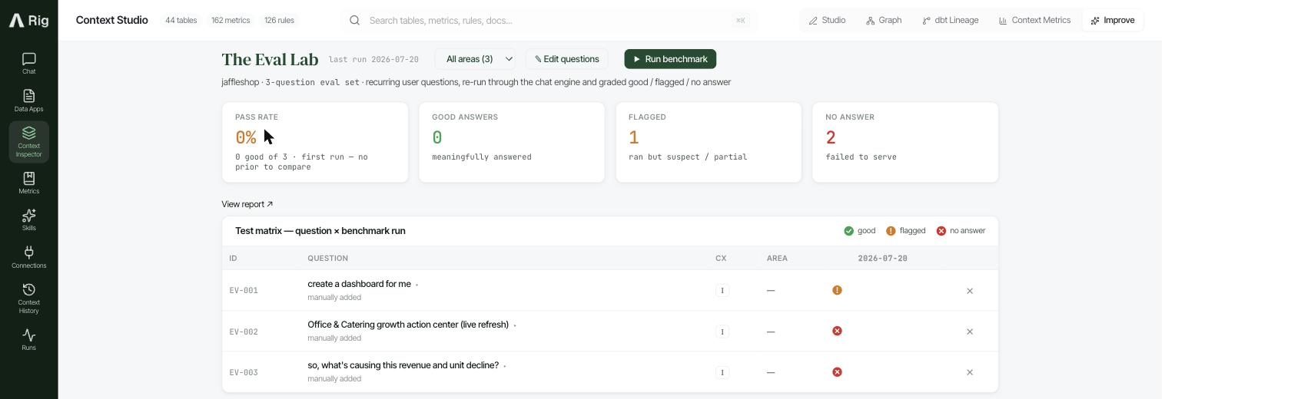Click no-answer status icon for EV-002
Viewport: 1291px width, 399px height.
click(x=837, y=331)
